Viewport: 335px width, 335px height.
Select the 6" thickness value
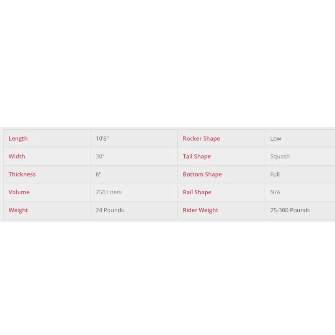click(98, 174)
